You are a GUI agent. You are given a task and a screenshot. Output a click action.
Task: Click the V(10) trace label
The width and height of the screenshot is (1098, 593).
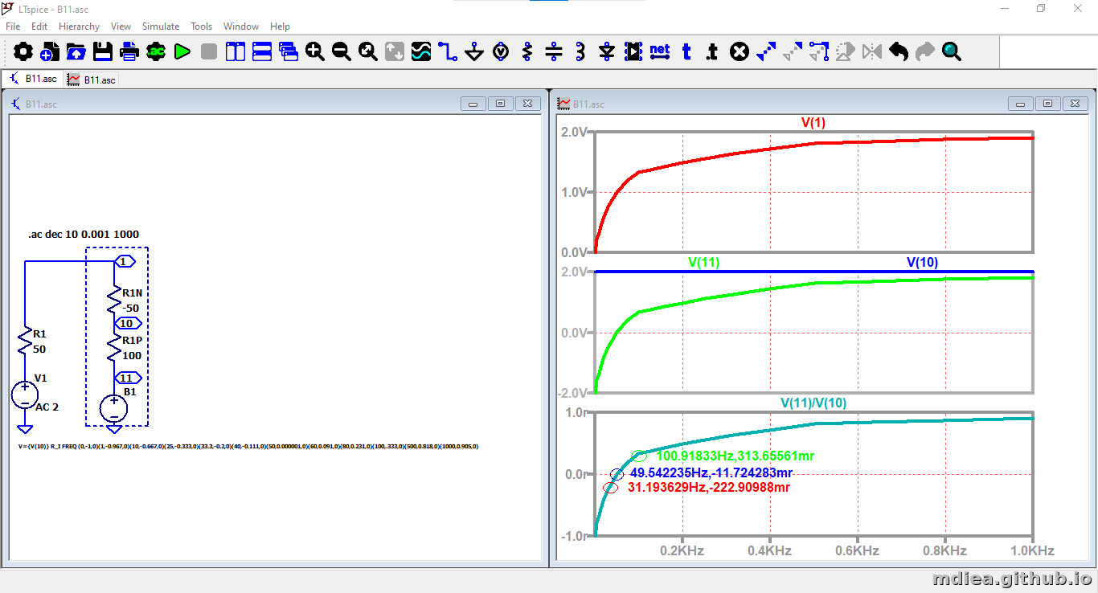922,262
